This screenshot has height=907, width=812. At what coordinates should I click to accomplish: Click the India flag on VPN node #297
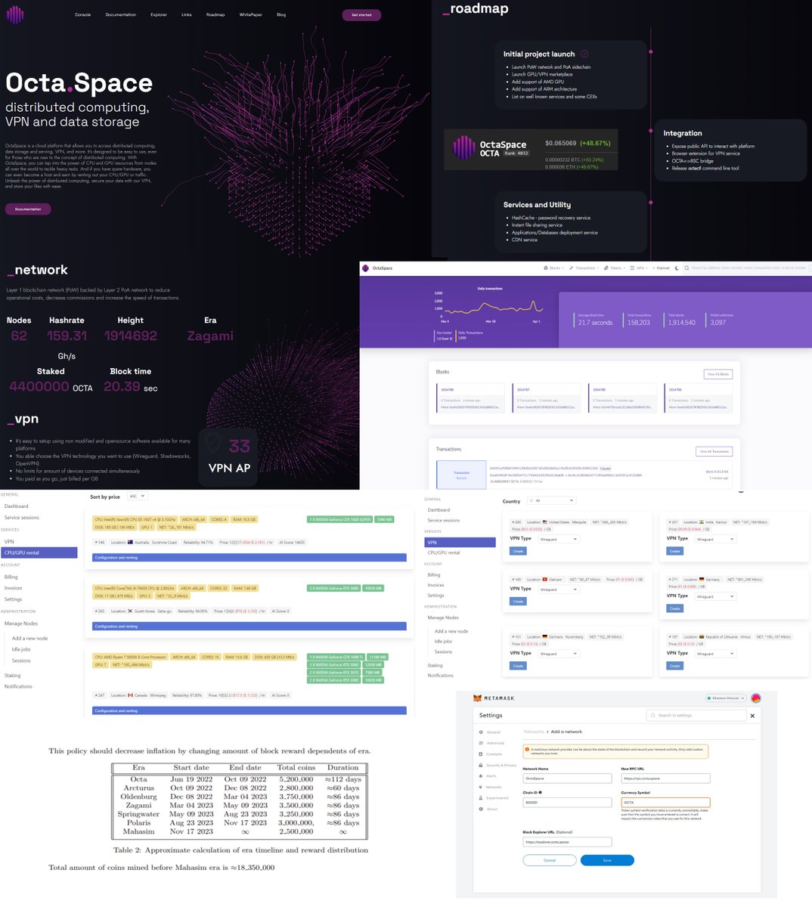702,522
